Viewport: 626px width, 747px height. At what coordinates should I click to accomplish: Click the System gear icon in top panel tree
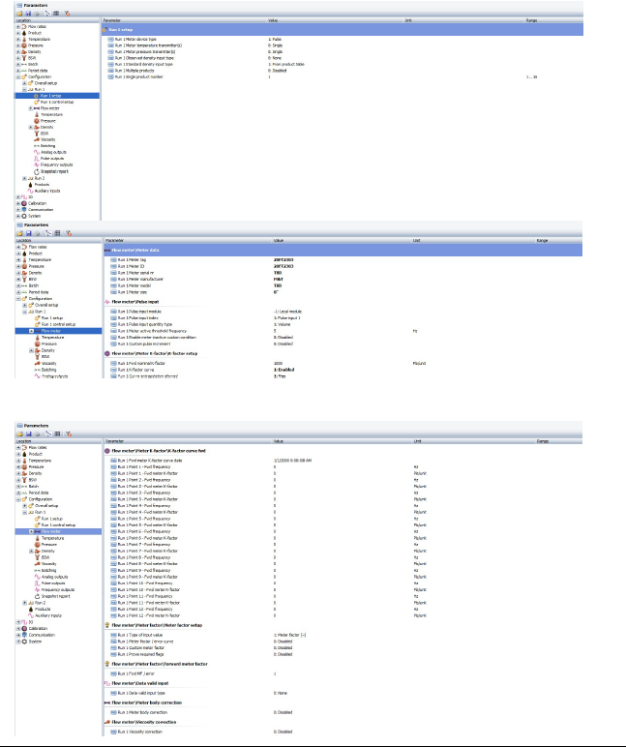(24, 216)
